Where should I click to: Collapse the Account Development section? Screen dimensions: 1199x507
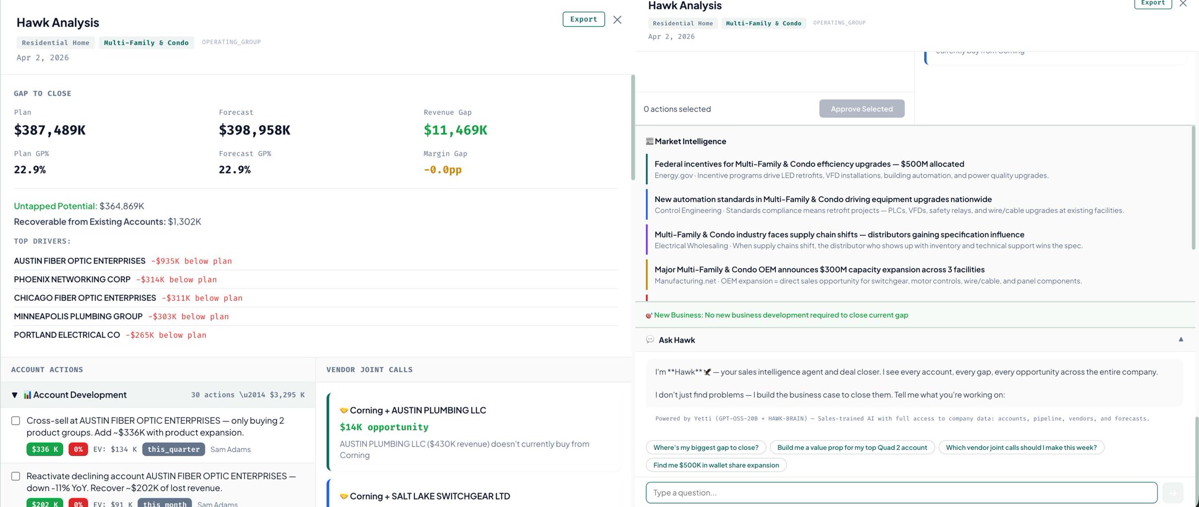click(15, 395)
